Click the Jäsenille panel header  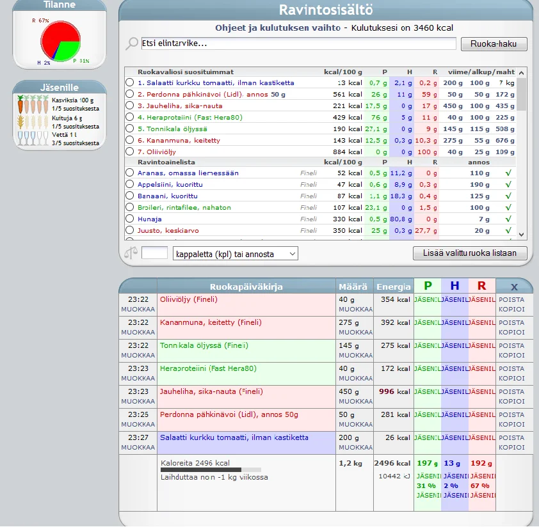(x=60, y=88)
